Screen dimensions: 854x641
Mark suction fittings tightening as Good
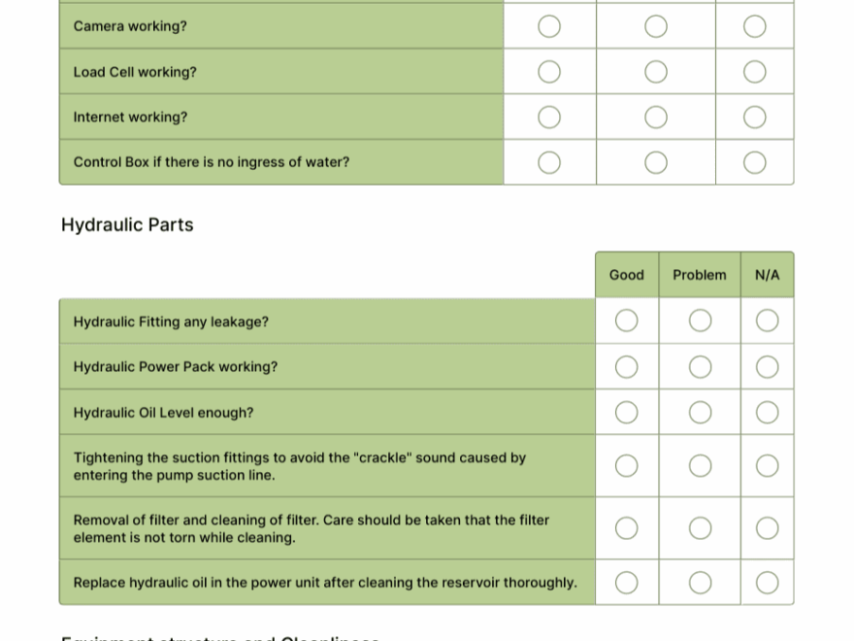(x=626, y=465)
